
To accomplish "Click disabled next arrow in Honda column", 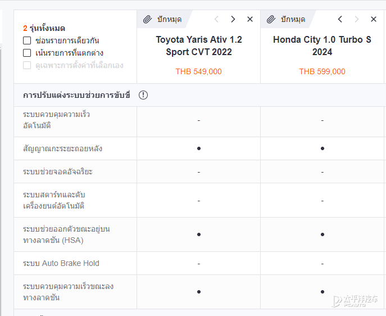I will tap(356, 19).
